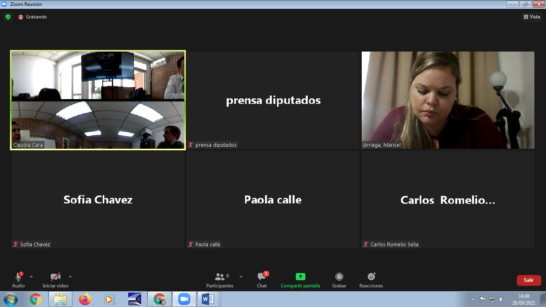Screen dimensions: 546x307
Task: Click the Audio microphone icon
Action: click(x=18, y=277)
